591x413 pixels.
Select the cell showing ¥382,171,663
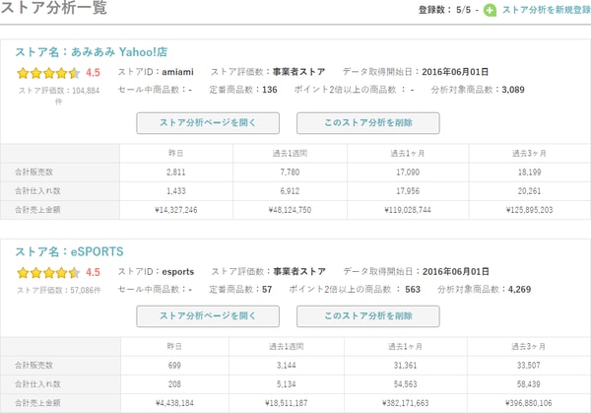(x=406, y=403)
